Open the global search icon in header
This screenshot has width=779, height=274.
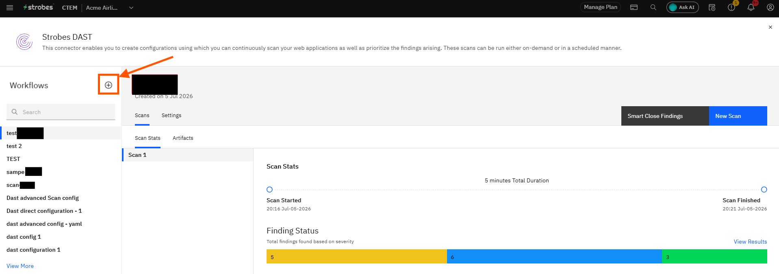[x=653, y=7]
